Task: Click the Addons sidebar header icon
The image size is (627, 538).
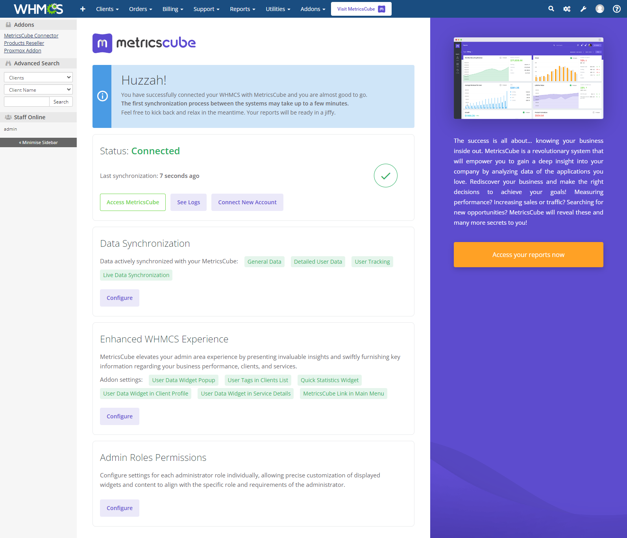Action: click(8, 24)
